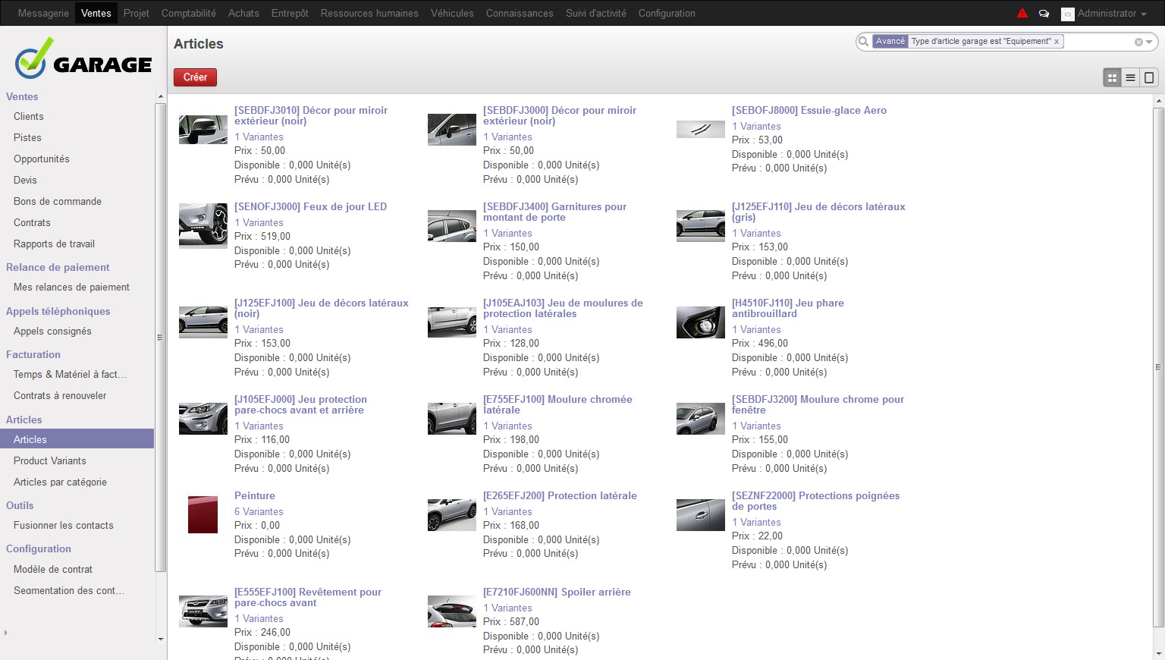This screenshot has height=660, width=1165.
Task: Open the Peinture red color thumbnail
Action: pos(203,514)
